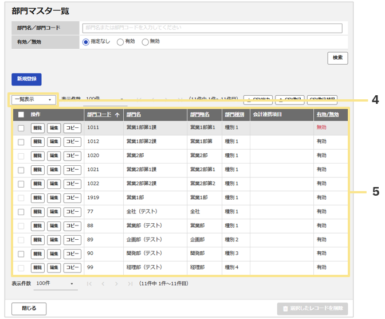The image size is (385, 319).
Task: Check the checkbox for row 77
Action: (21, 212)
